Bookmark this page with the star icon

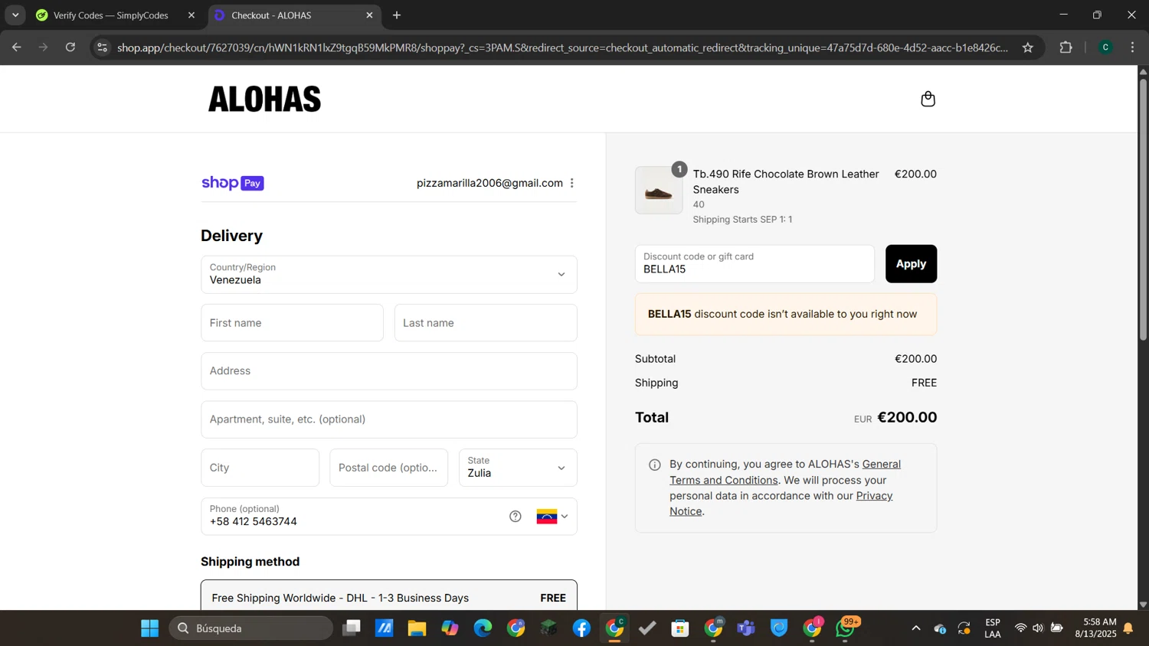1028,47
